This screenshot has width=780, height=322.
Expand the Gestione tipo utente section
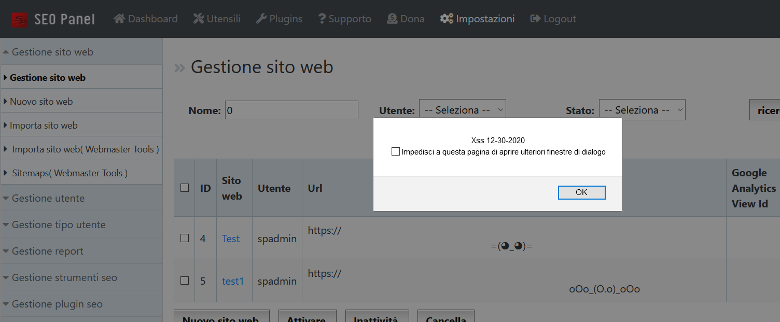pos(81,225)
